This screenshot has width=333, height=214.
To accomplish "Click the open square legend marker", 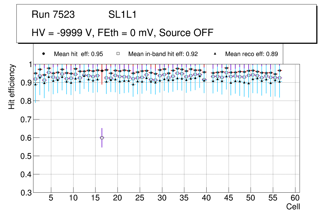I will [x=118, y=54].
